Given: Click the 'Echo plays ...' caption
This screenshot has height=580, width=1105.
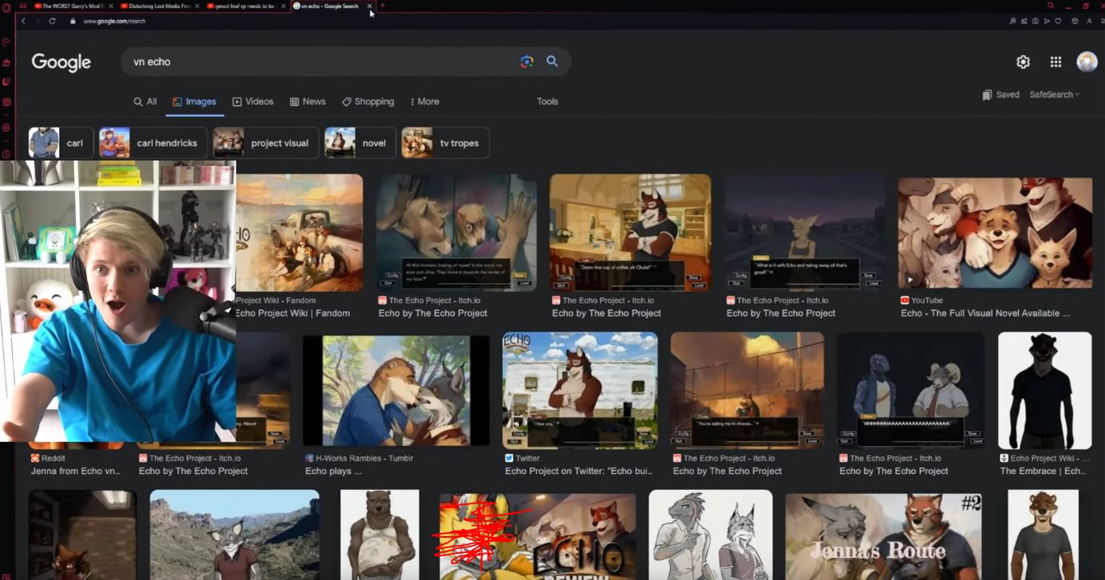Looking at the screenshot, I should coord(333,471).
